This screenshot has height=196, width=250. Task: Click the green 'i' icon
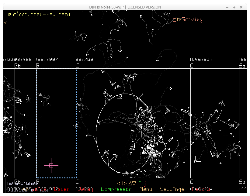[x=140, y=183]
